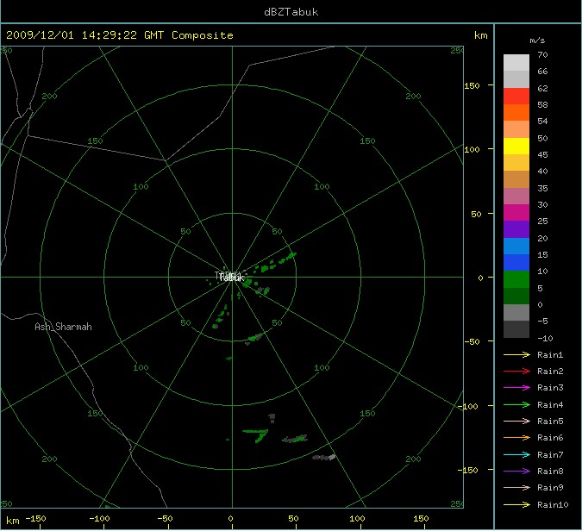Select the 'Rain1' legend label
The image size is (582, 531).
(x=550, y=355)
